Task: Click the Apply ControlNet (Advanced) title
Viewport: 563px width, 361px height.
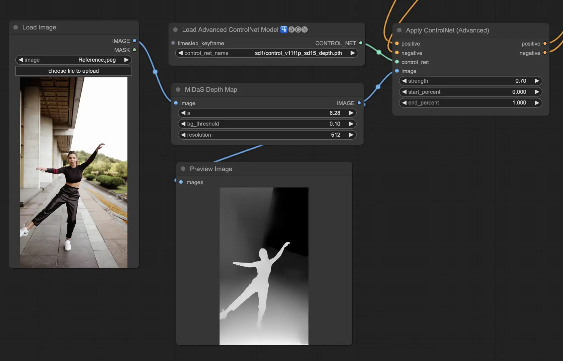Action: coord(447,30)
